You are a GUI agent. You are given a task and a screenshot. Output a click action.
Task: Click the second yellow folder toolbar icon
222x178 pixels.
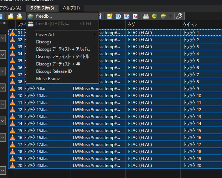point(19,16)
